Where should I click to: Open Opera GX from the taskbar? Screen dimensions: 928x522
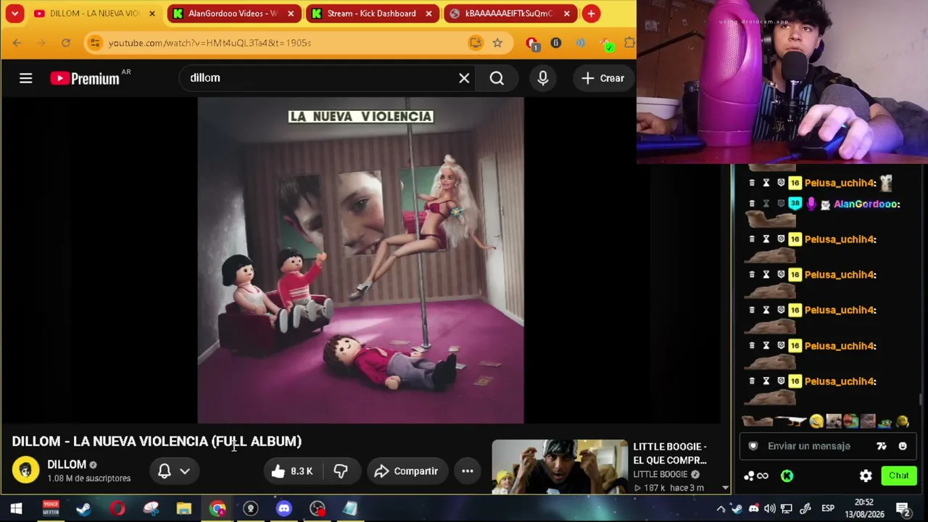[117, 508]
